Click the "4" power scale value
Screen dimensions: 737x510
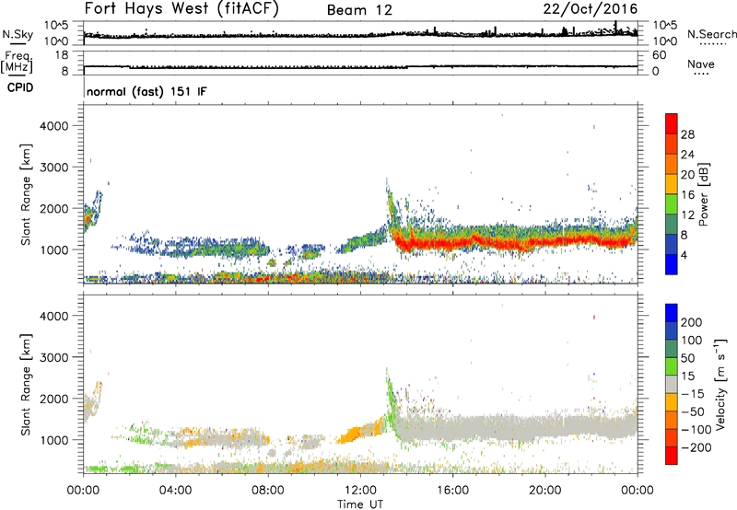684,255
